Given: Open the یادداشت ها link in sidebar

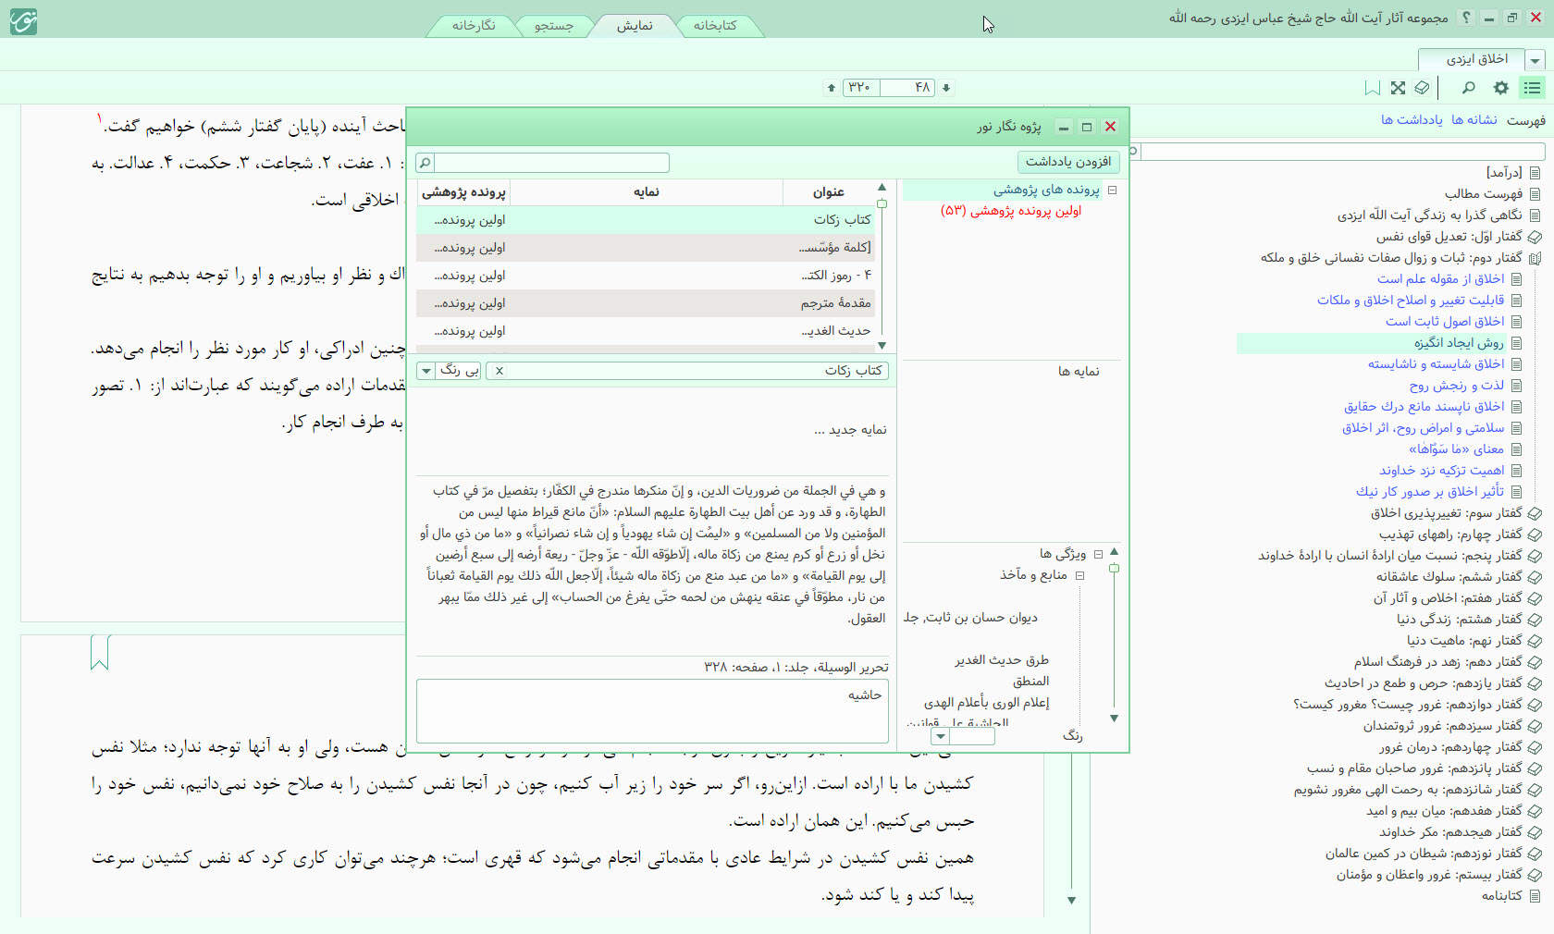Looking at the screenshot, I should pos(1412,120).
